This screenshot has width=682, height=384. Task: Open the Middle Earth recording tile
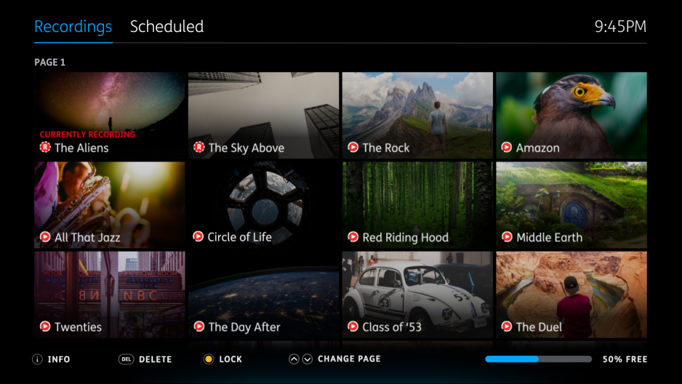tap(571, 205)
